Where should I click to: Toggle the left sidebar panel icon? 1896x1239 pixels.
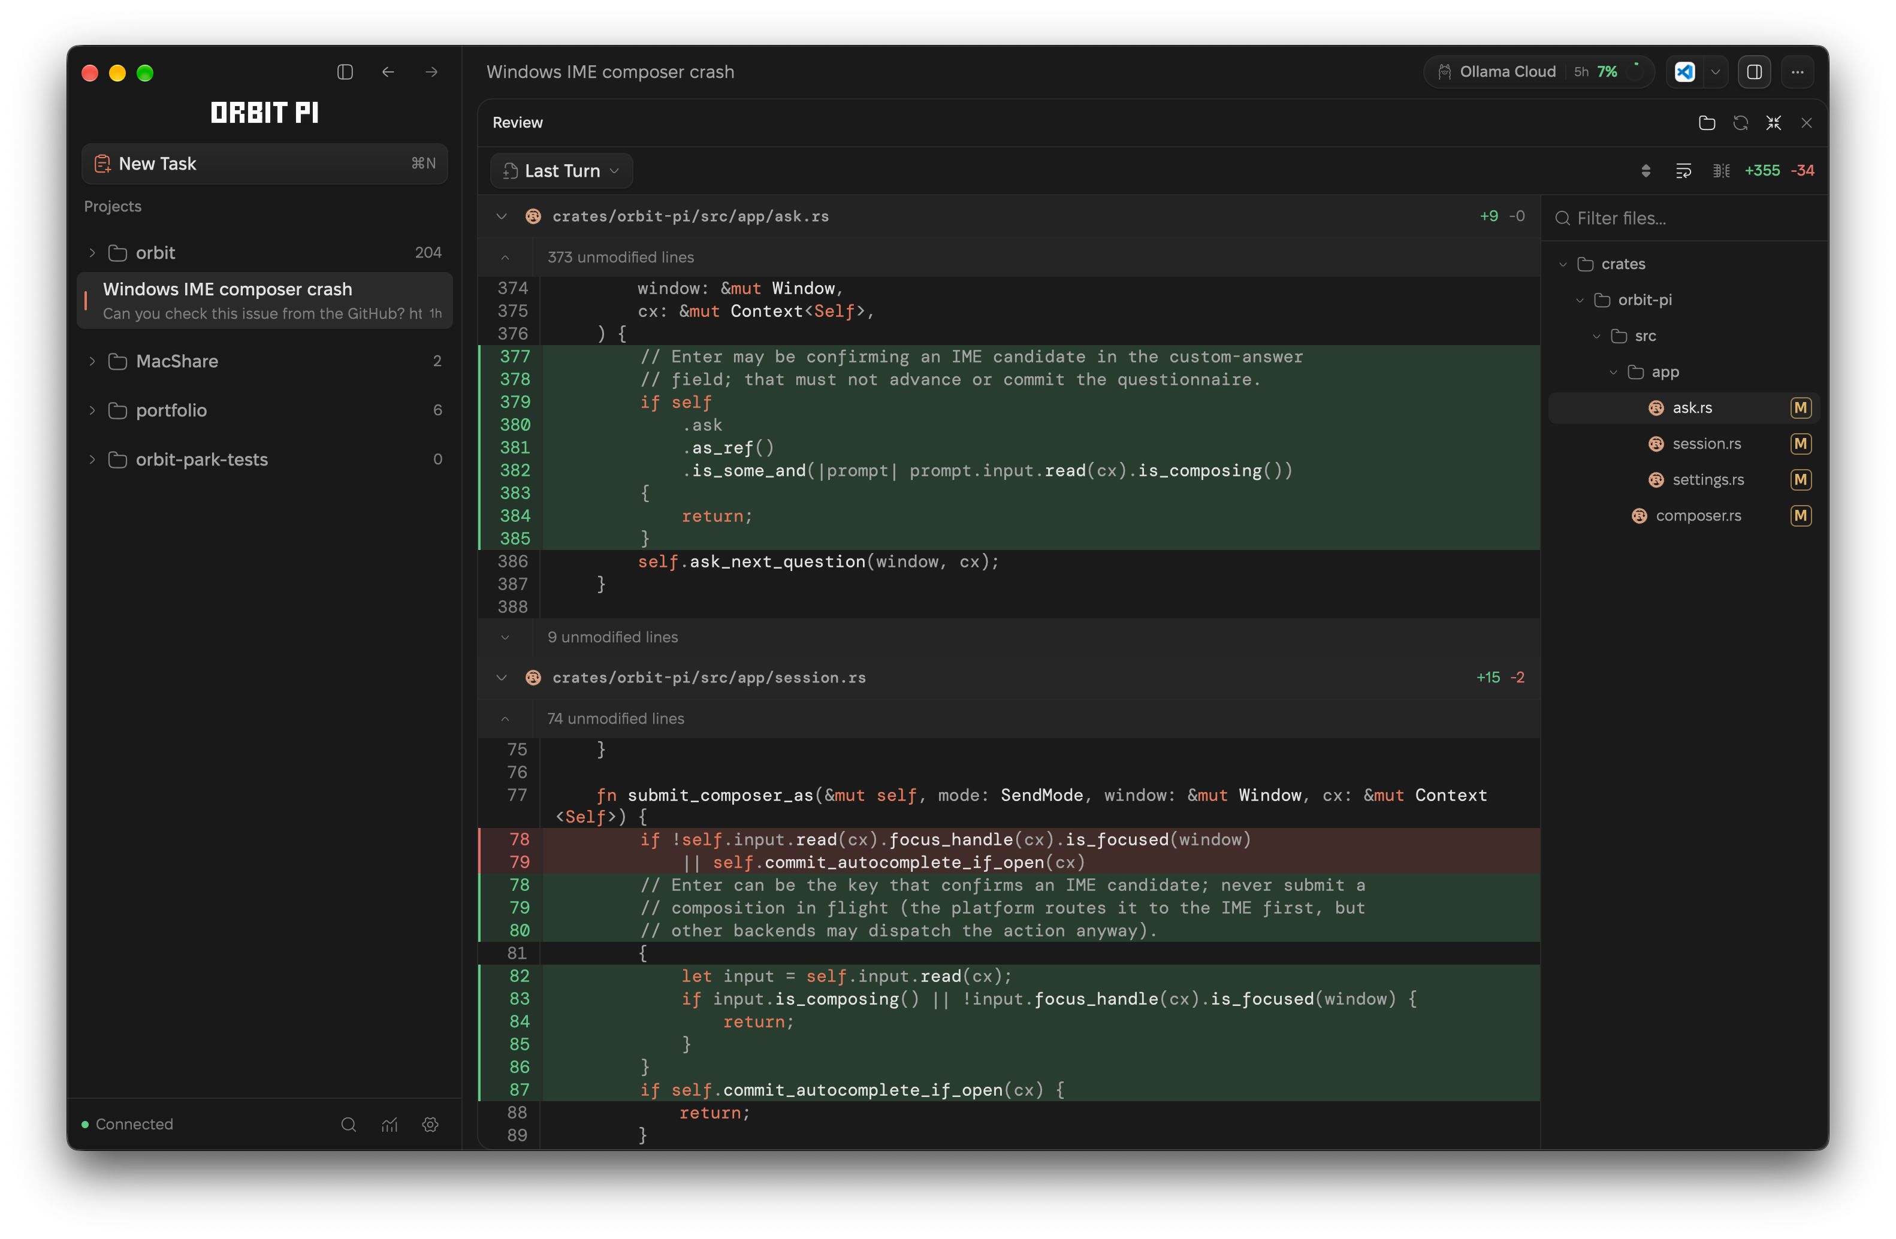click(345, 72)
